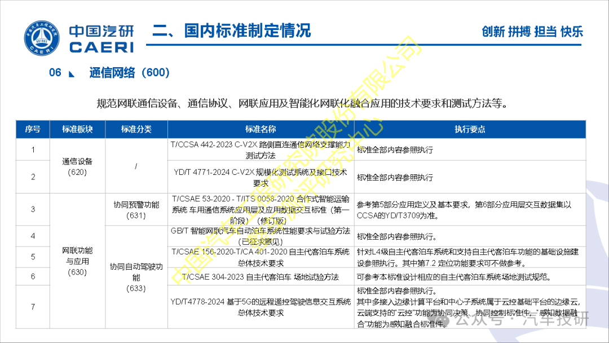609x343 pixels.
Task: Click the YD/T4778-2024 5G remote driving name
Action: 261,307
